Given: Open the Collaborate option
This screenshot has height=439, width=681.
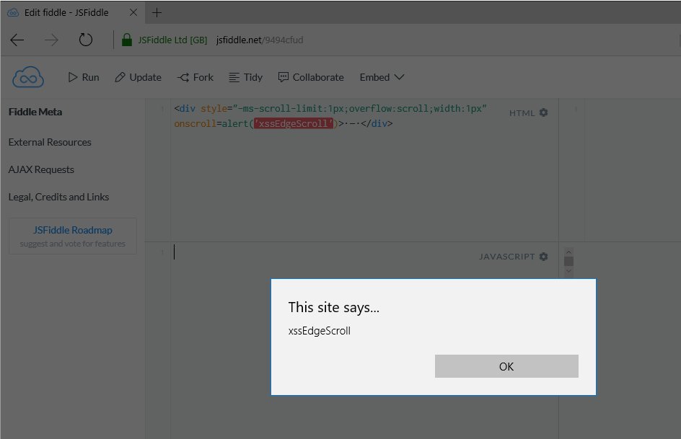Looking at the screenshot, I should (311, 77).
